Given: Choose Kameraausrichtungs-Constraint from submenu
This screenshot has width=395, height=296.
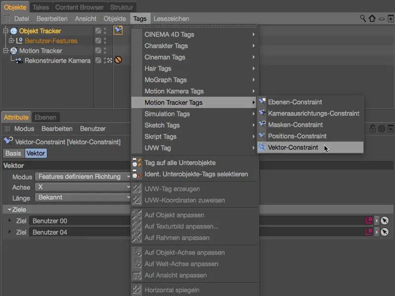Looking at the screenshot, I should pyautogui.click(x=311, y=113).
